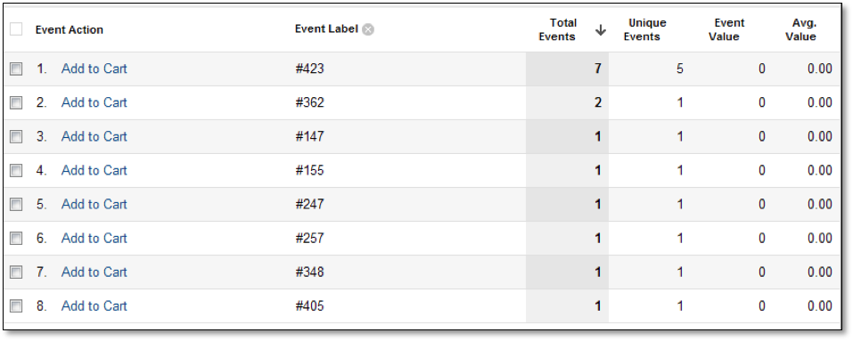Click the Event Label column header

click(x=326, y=29)
